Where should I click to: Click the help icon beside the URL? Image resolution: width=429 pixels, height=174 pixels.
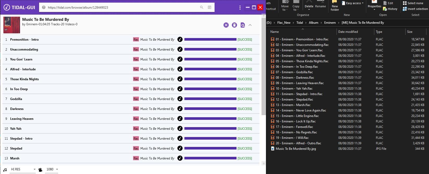tap(44, 7)
